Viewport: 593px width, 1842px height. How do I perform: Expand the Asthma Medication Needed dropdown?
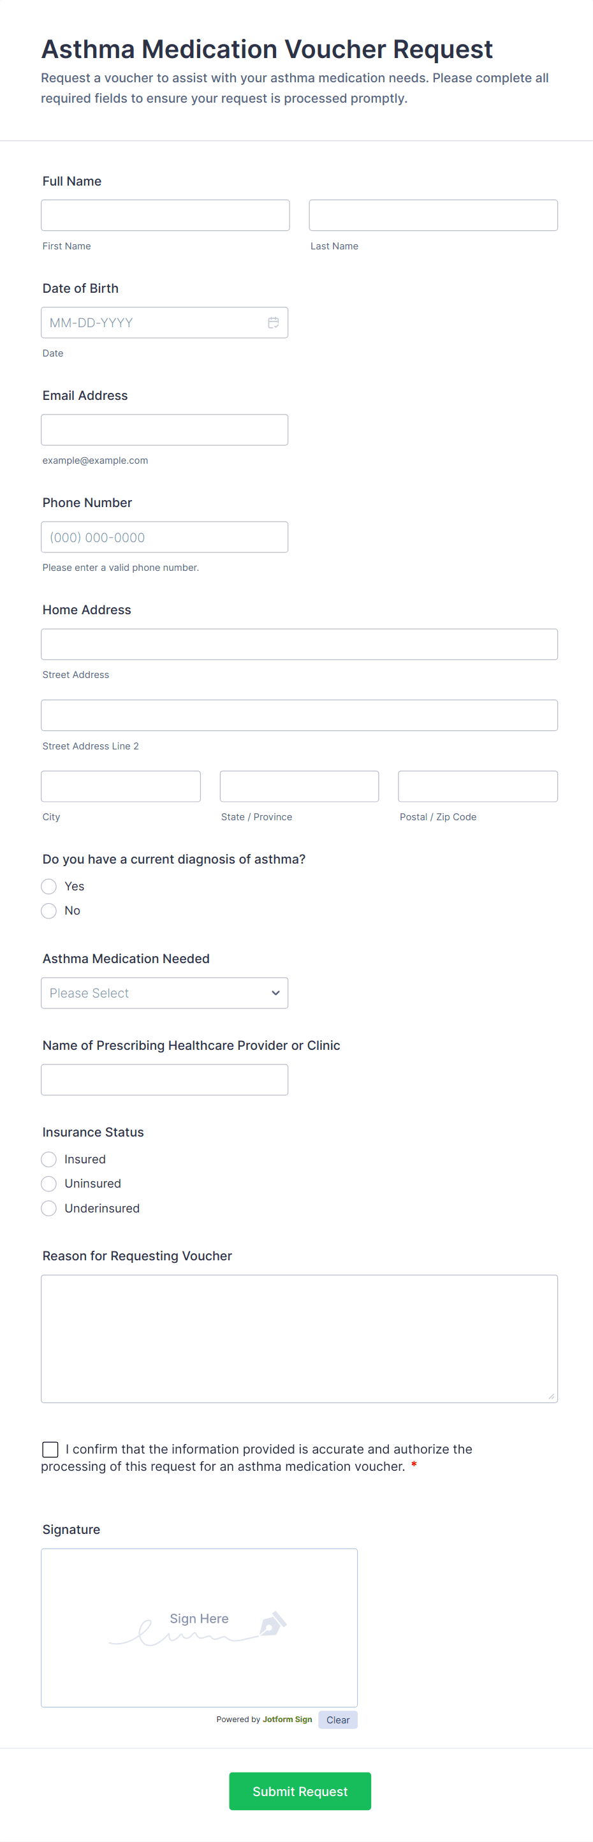pos(165,992)
